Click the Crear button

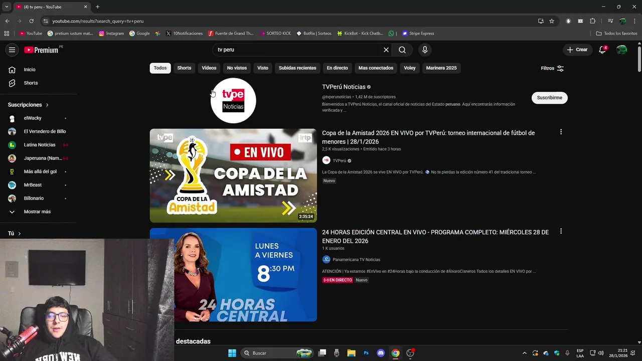(x=577, y=50)
